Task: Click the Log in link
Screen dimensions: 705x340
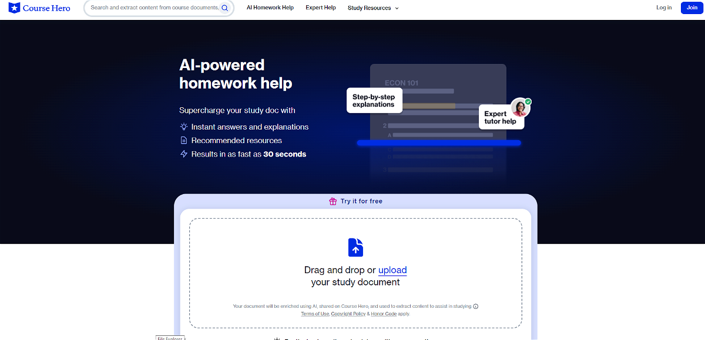Action: click(664, 8)
